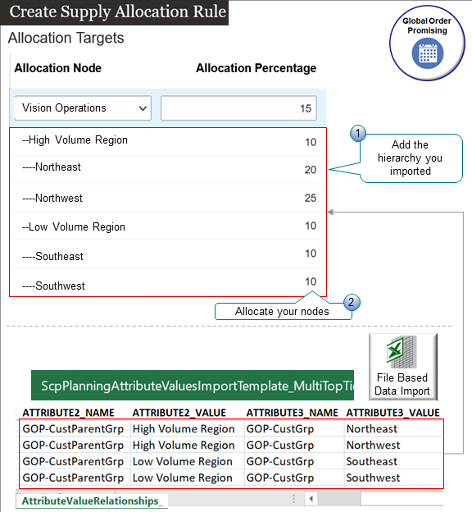This screenshot has height=512, width=472.
Task: Click the File Based Data Import Excel icon
Action: (402, 352)
